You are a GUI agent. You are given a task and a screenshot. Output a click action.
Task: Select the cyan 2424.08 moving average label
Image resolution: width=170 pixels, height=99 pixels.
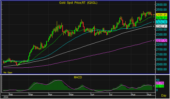point(161,22)
